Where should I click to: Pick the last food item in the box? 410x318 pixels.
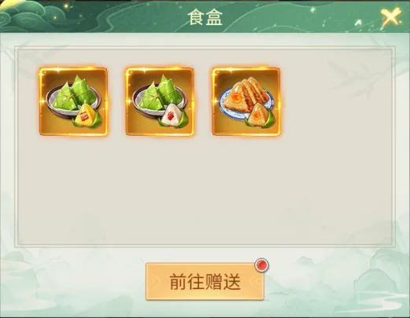[246, 102]
